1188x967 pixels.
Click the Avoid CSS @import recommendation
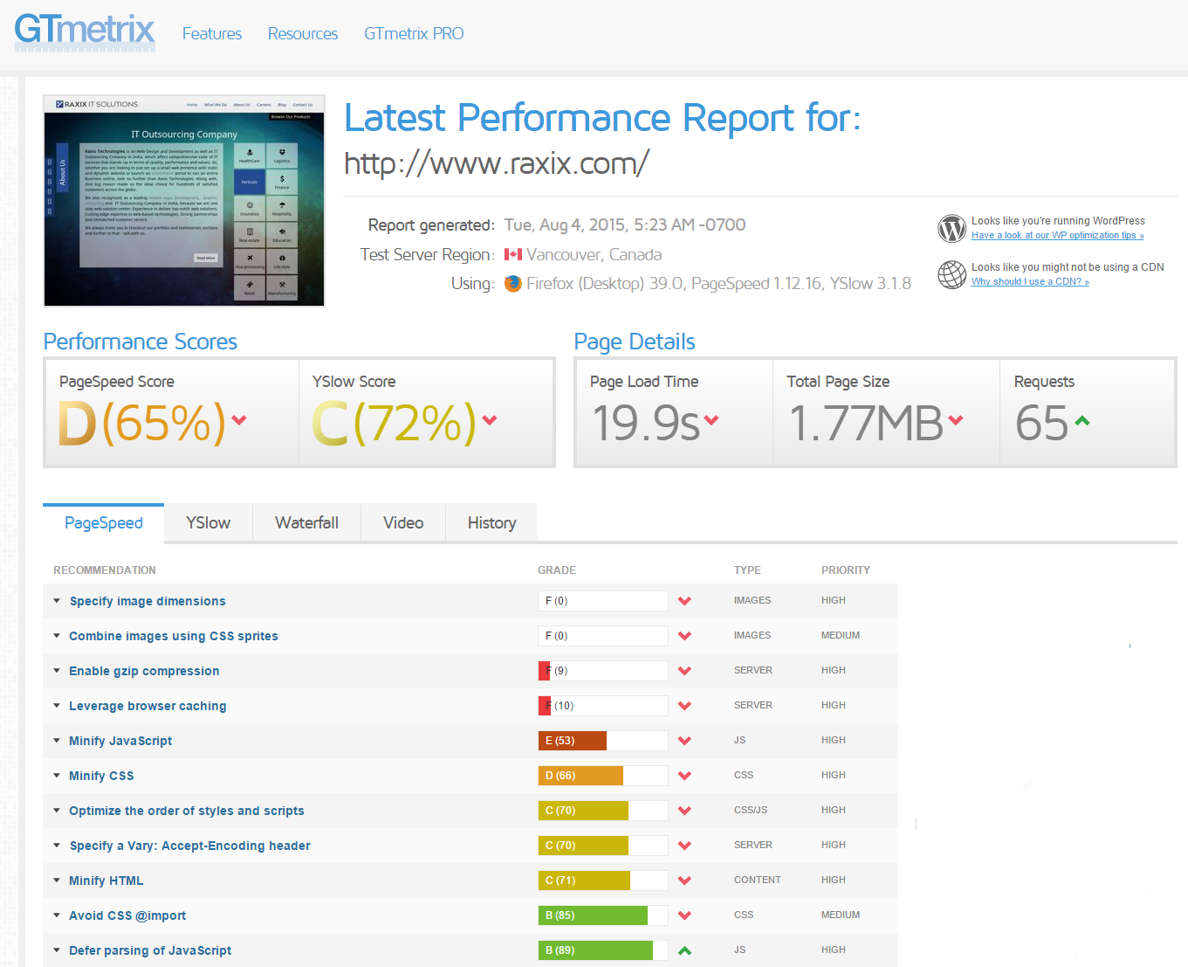click(127, 915)
